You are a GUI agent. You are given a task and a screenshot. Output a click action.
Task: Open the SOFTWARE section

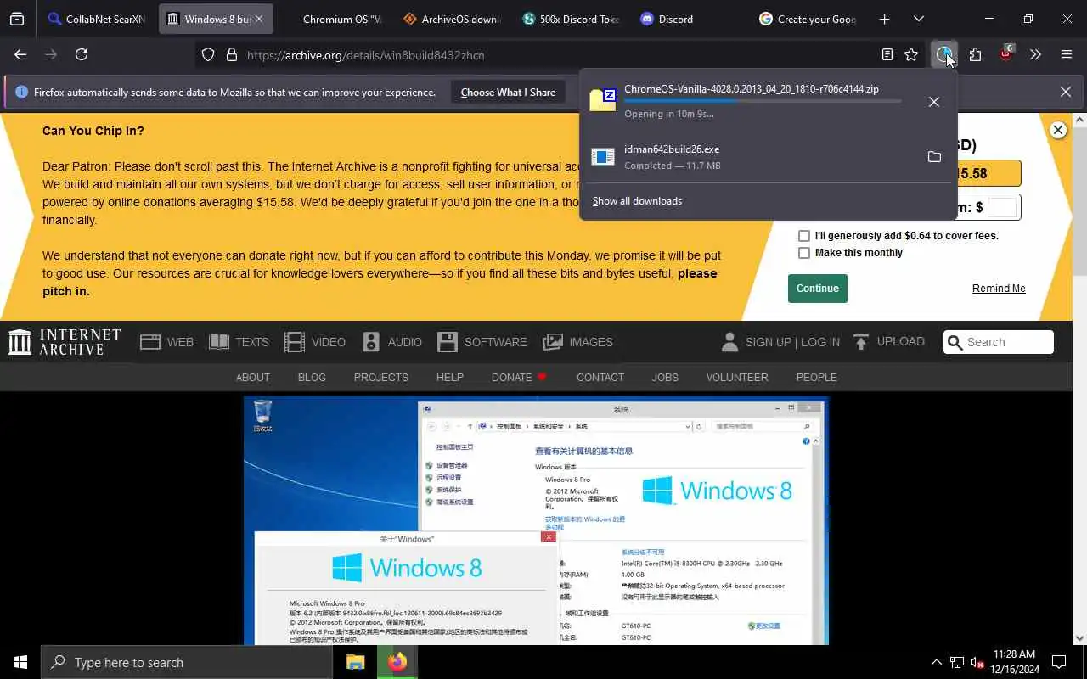click(482, 342)
